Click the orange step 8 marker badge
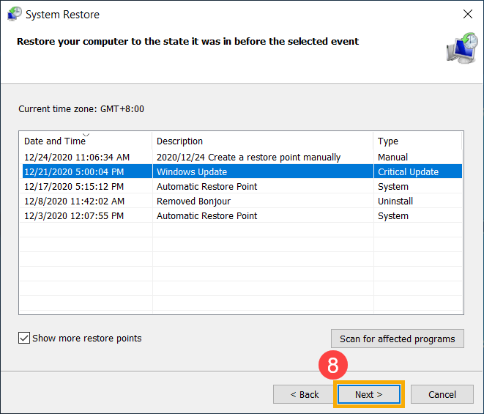 click(x=332, y=365)
